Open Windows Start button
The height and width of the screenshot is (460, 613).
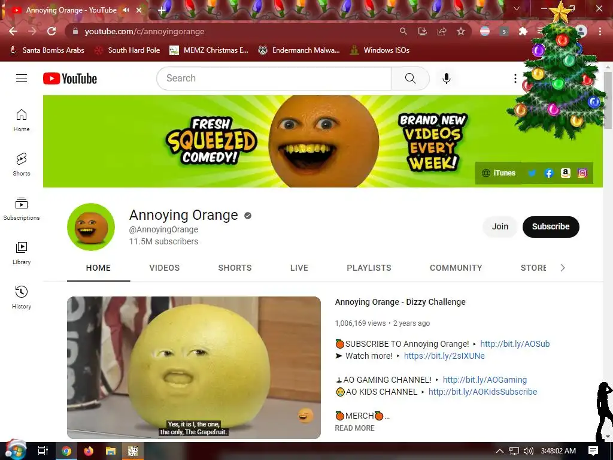[15, 450]
